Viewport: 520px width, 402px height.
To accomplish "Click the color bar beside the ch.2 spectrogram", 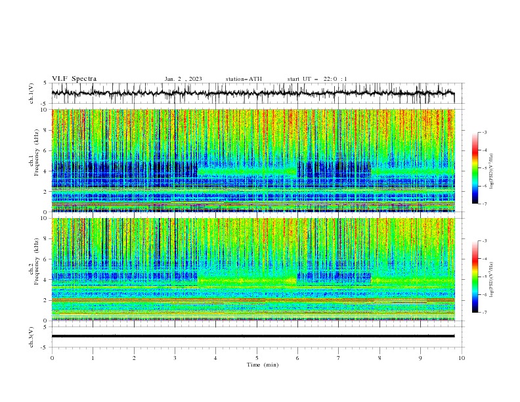I will click(x=475, y=277).
